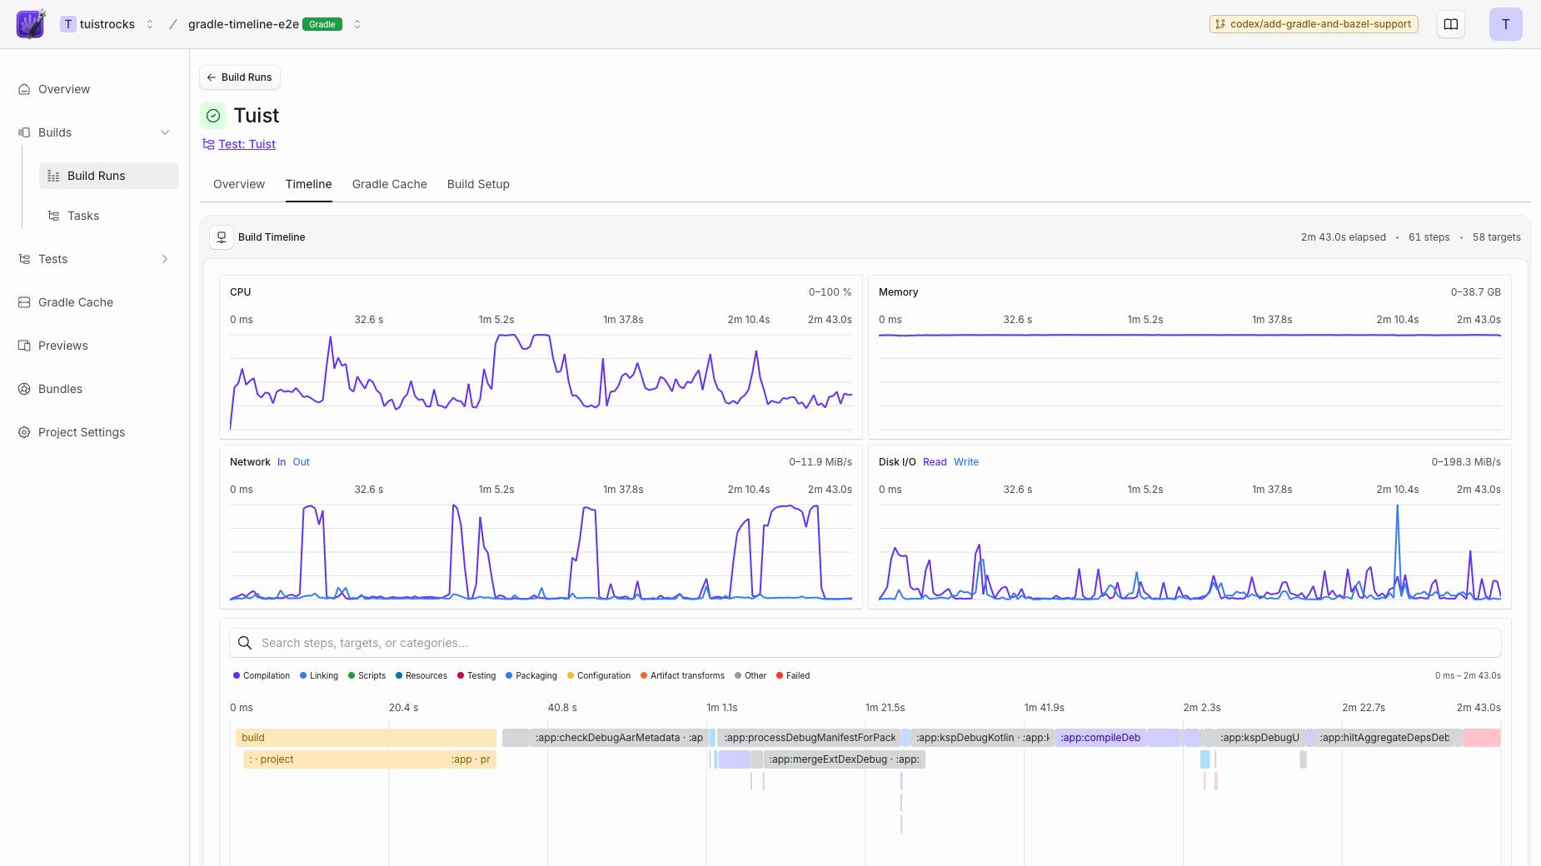Select the build timeline bar

[x=367, y=738]
